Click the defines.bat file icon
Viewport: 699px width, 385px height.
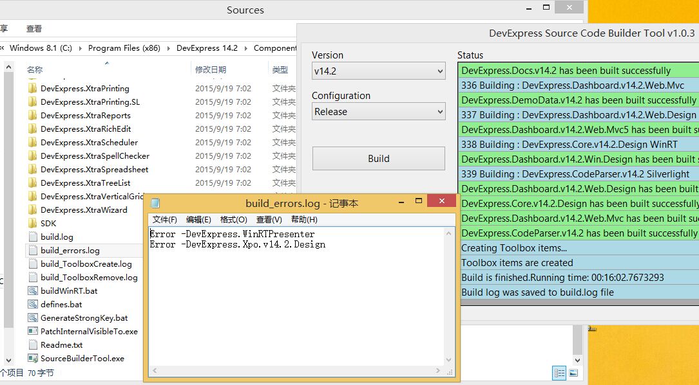(x=33, y=304)
